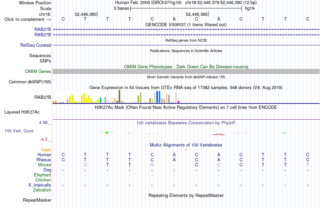320x208 pixels.
Task: Open 'Repeating Elements by RepeatMasker' track title
Action: click(186, 195)
